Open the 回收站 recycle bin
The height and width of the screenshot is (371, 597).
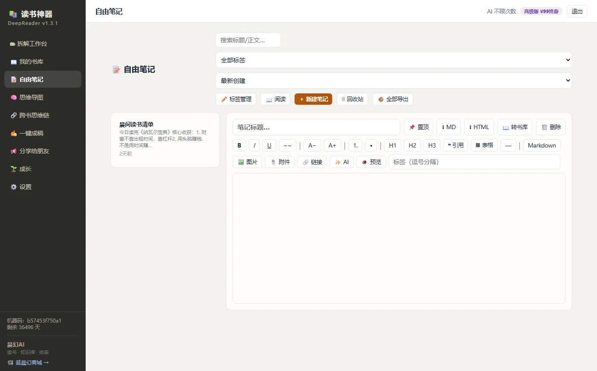352,99
